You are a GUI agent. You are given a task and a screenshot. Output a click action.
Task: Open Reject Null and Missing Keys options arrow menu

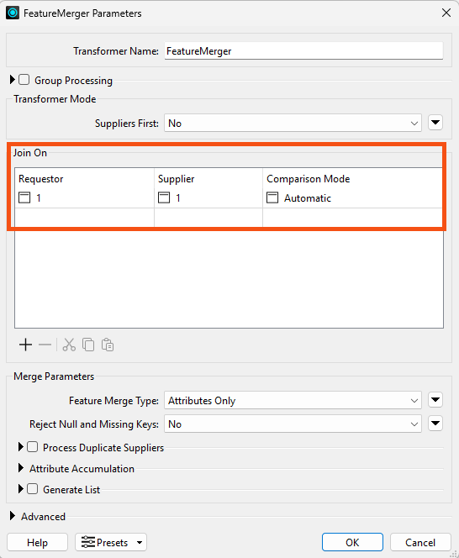pos(435,424)
